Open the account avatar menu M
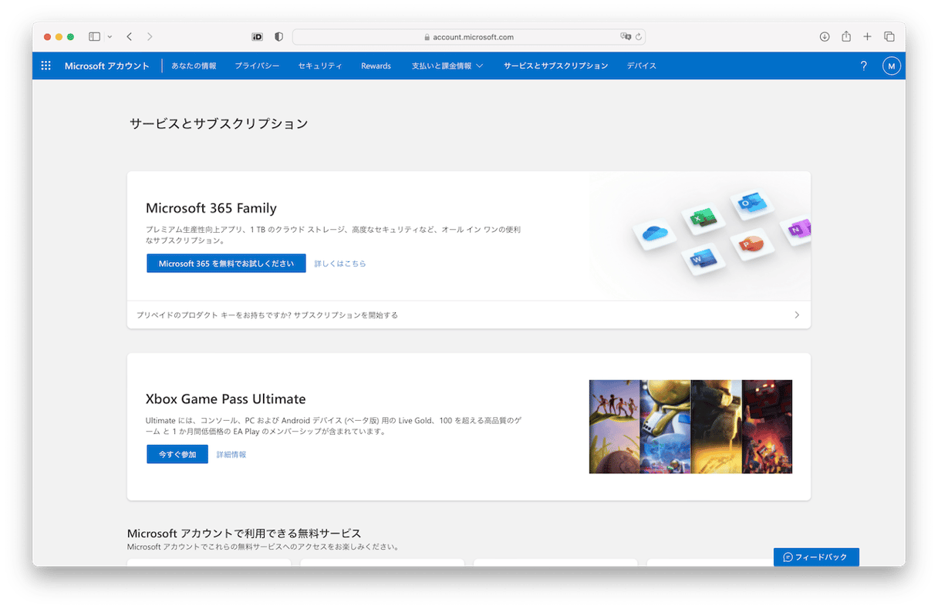Screen dimensions: 938x609 pos(892,66)
